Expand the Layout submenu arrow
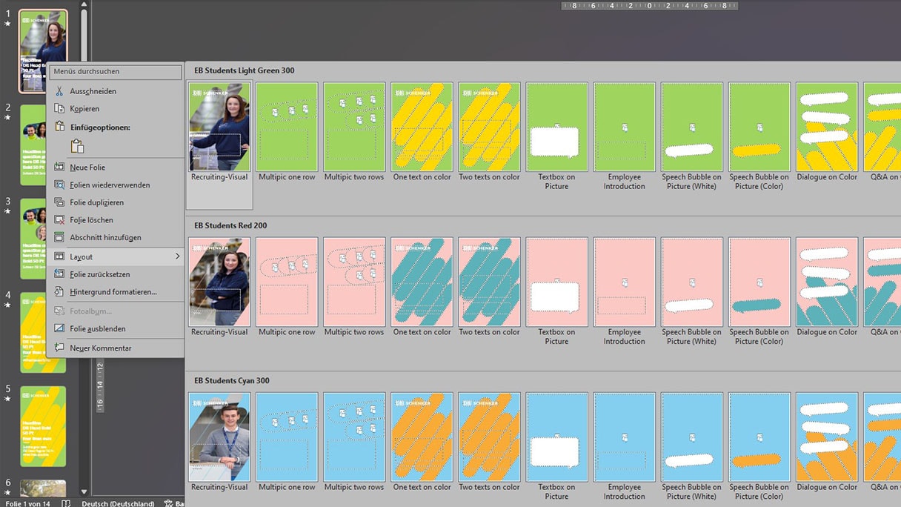Screen dimensions: 901x507 pyautogui.click(x=177, y=257)
